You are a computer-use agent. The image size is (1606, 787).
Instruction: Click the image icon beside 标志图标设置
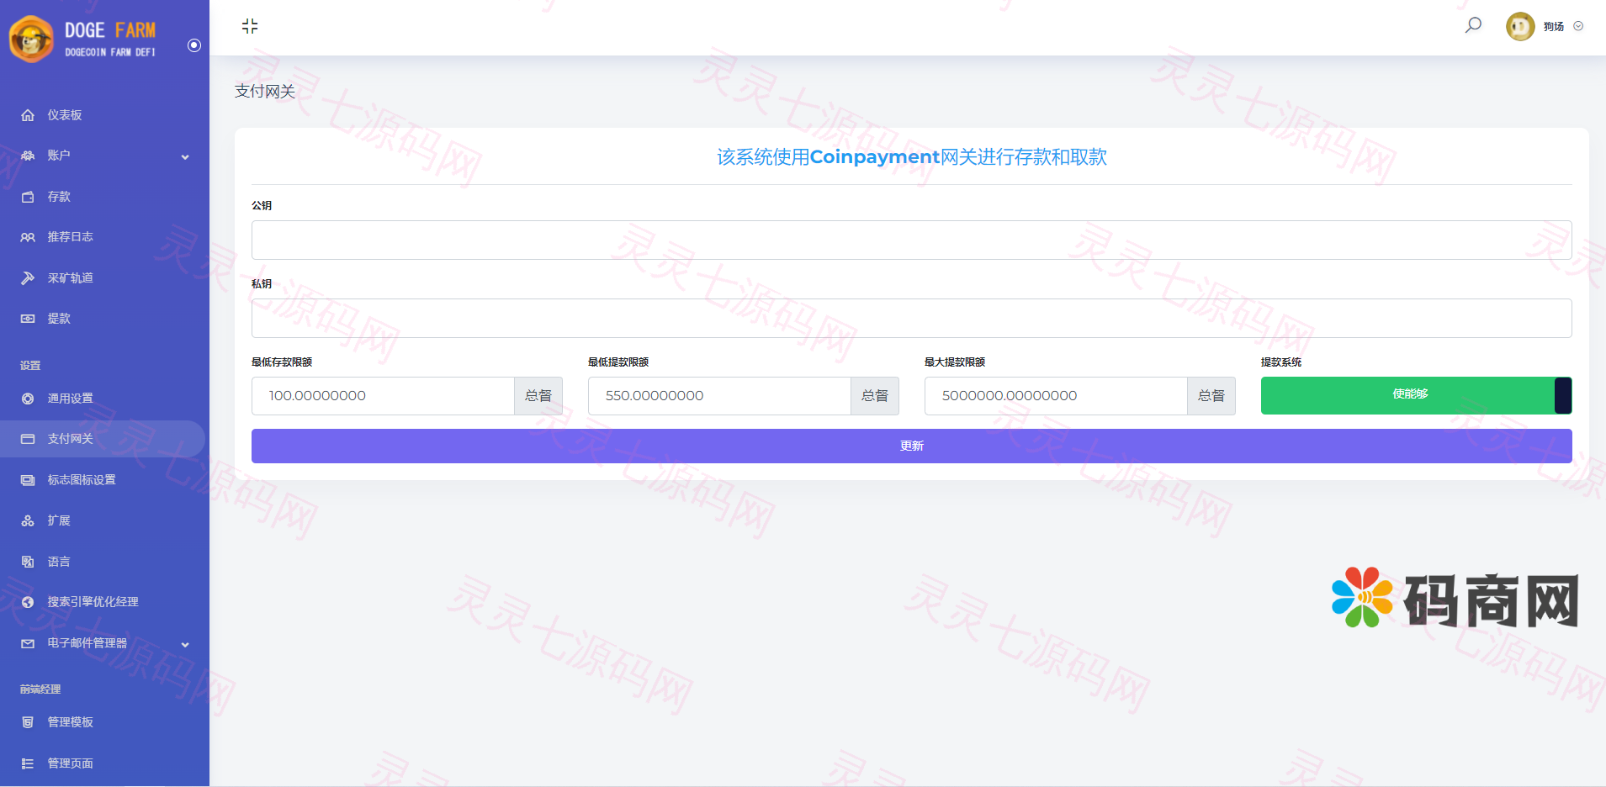[28, 480]
